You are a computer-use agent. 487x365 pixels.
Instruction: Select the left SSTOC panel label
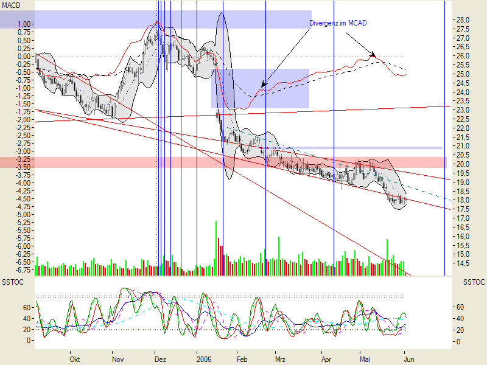(12, 282)
